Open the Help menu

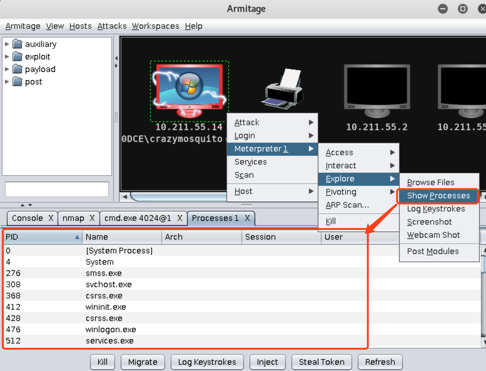pos(194,26)
